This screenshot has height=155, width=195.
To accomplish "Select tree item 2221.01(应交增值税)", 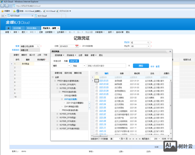I will click(x=75, y=103).
